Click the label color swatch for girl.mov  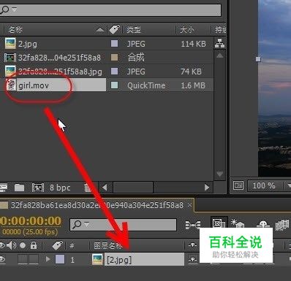point(114,85)
